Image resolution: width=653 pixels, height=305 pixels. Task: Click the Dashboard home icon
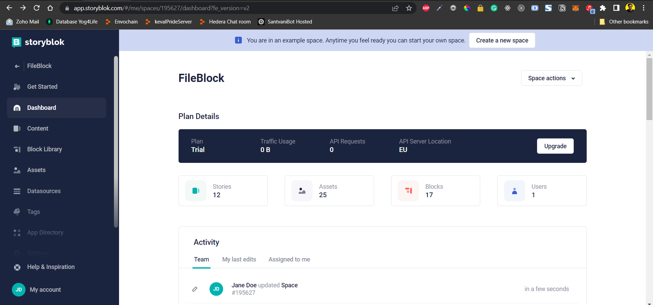pos(17,108)
